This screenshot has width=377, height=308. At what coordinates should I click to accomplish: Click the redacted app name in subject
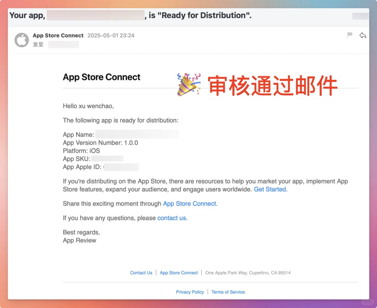click(x=95, y=15)
